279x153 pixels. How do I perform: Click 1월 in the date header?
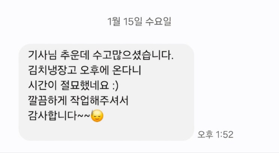click(x=114, y=22)
